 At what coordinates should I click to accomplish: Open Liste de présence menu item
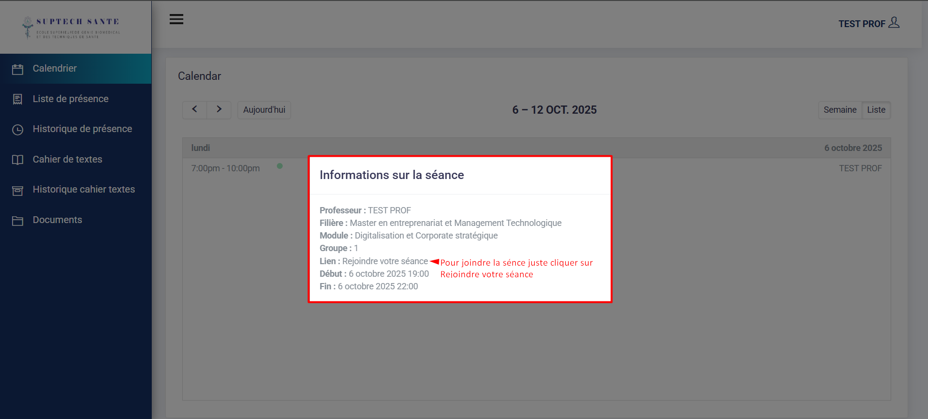70,99
